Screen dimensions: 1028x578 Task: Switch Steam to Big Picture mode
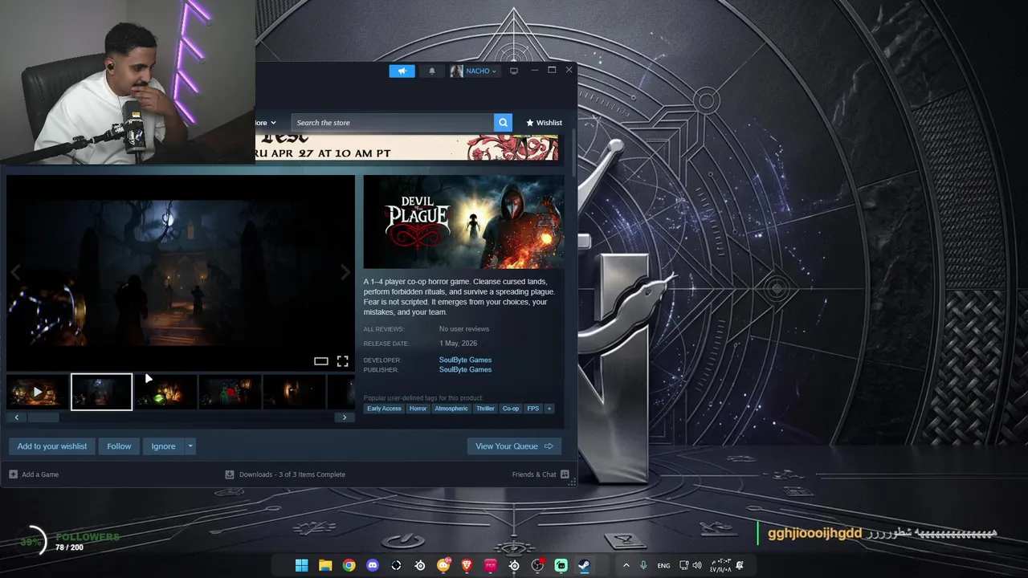click(x=514, y=71)
